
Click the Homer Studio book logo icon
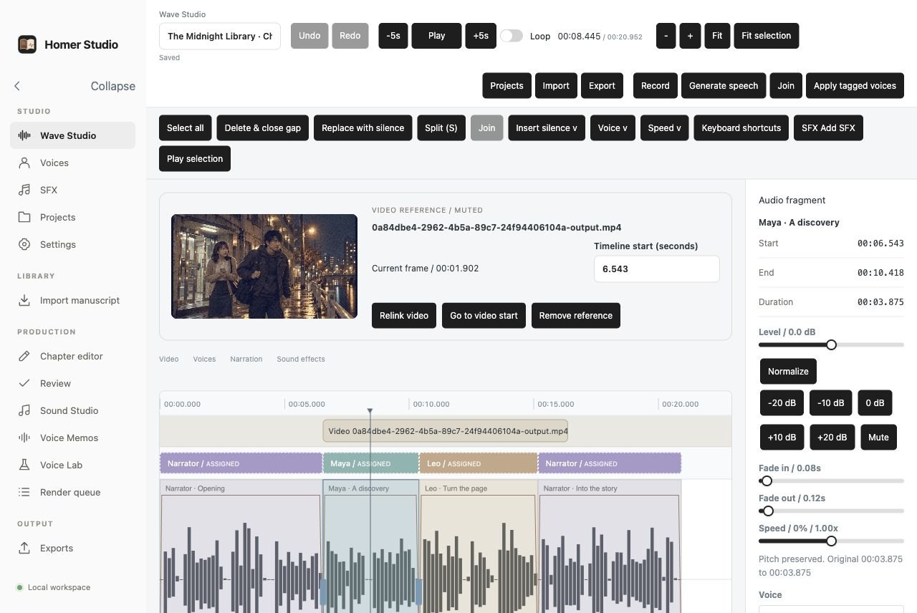(27, 44)
